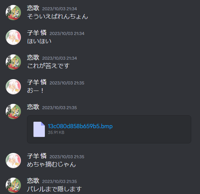Click the timestamp on the ほいほい message

67,33
